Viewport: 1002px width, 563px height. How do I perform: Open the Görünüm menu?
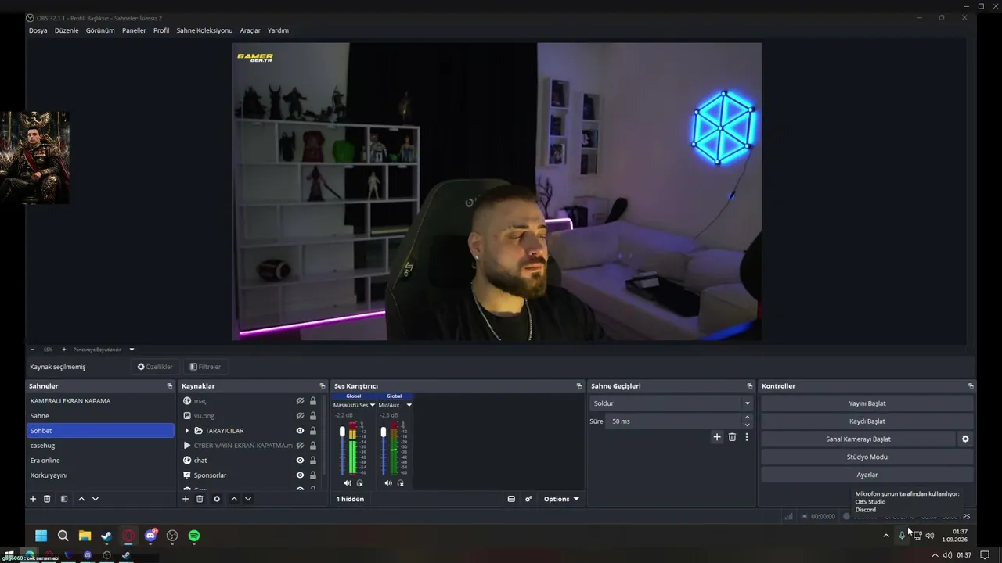[100, 30]
